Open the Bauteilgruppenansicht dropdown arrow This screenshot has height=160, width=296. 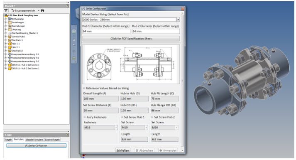click(x=39, y=10)
